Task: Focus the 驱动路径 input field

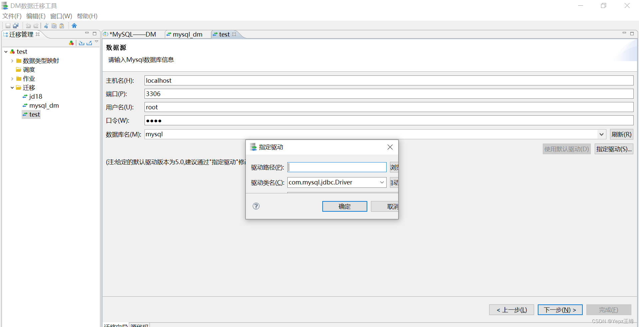Action: [337, 167]
